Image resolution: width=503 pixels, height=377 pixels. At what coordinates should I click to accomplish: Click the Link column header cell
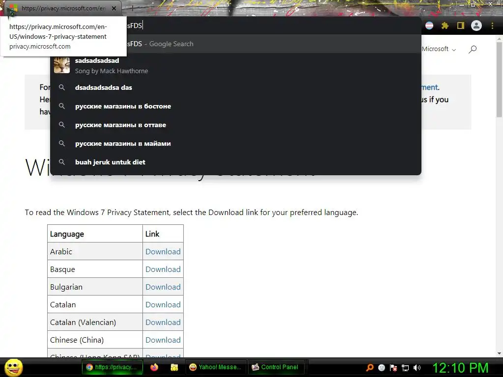coord(163,234)
